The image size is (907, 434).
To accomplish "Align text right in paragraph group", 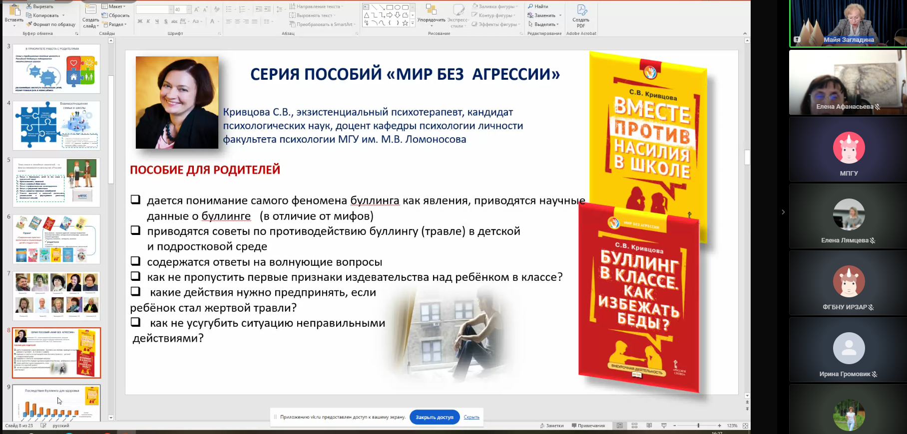I will pos(246,21).
